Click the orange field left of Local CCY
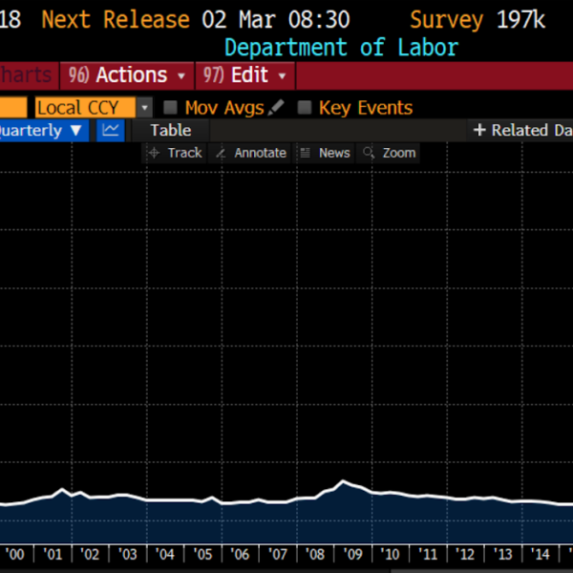The image size is (573, 573). [12, 108]
